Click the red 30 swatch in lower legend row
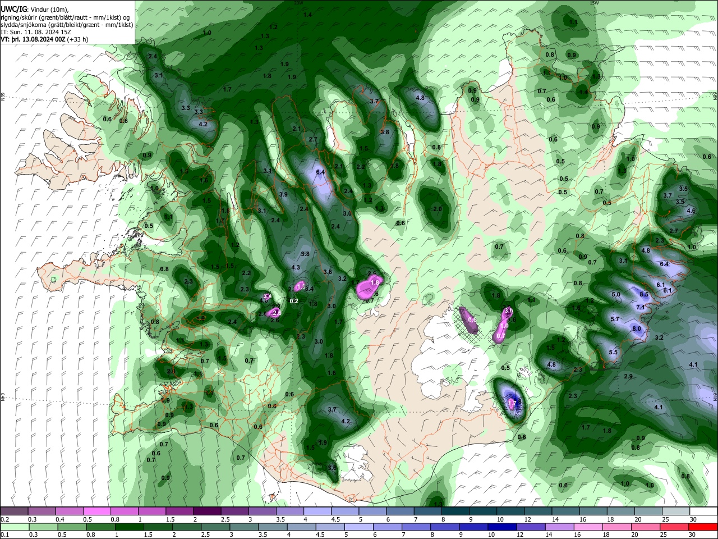 coord(704,527)
